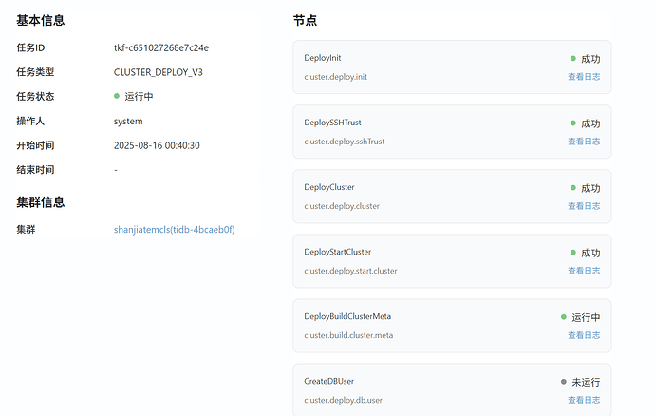The height and width of the screenshot is (416, 655).
Task: Select the task ID tkf-c651027268e7c24e text
Action: [161, 48]
